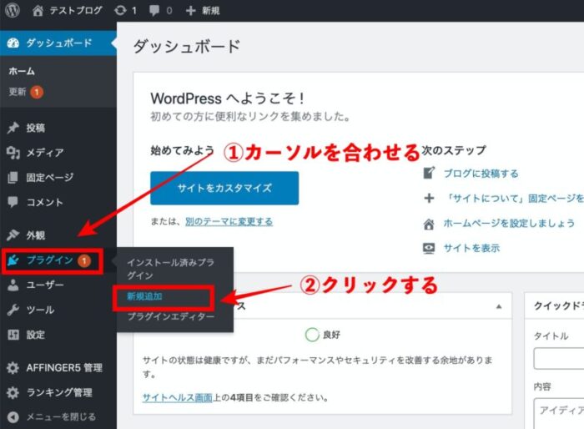Click the メディア media icon
Image resolution: width=584 pixels, height=429 pixels.
(x=13, y=153)
